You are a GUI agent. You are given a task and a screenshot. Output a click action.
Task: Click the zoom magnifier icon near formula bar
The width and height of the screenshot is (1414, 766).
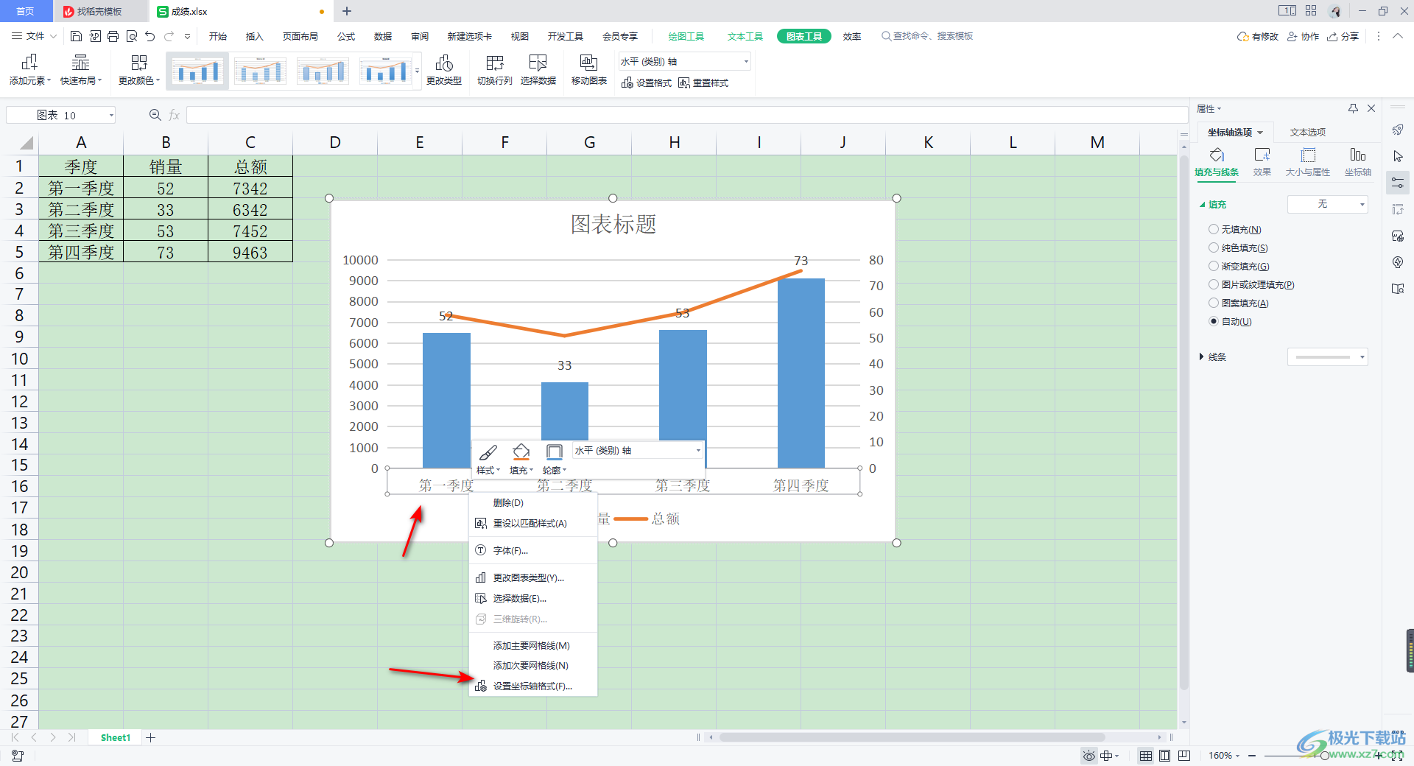(155, 115)
